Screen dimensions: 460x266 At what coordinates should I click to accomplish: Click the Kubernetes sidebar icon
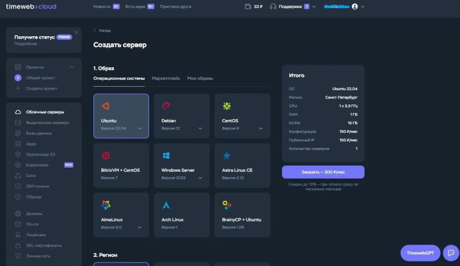[x=18, y=165]
